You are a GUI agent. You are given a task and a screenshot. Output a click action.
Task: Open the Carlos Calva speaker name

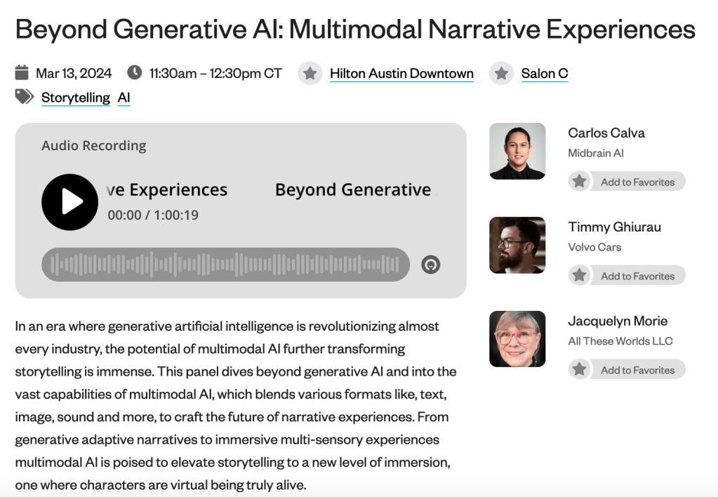point(606,133)
